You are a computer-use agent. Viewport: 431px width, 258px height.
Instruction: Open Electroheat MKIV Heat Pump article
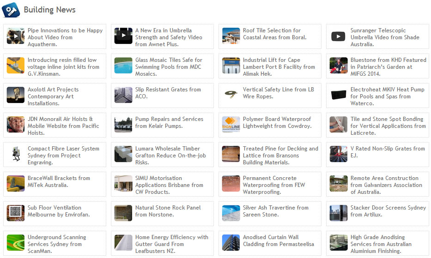coord(388,96)
